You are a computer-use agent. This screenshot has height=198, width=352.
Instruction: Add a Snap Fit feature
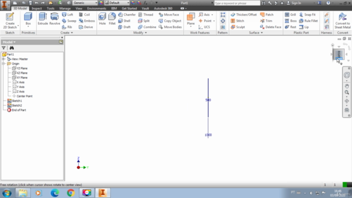tap(307, 15)
